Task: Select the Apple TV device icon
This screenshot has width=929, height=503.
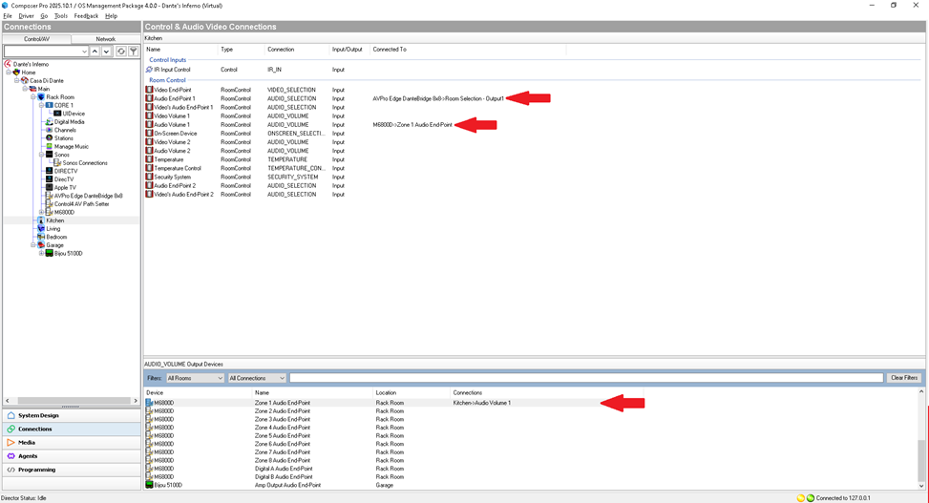Action: pos(49,187)
